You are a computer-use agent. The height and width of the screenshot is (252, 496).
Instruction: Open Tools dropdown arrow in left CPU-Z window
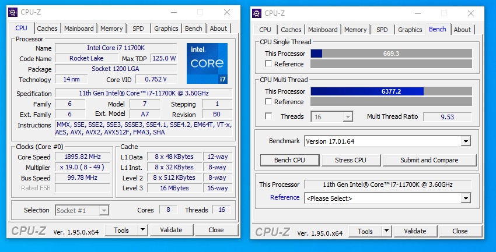pos(143,230)
